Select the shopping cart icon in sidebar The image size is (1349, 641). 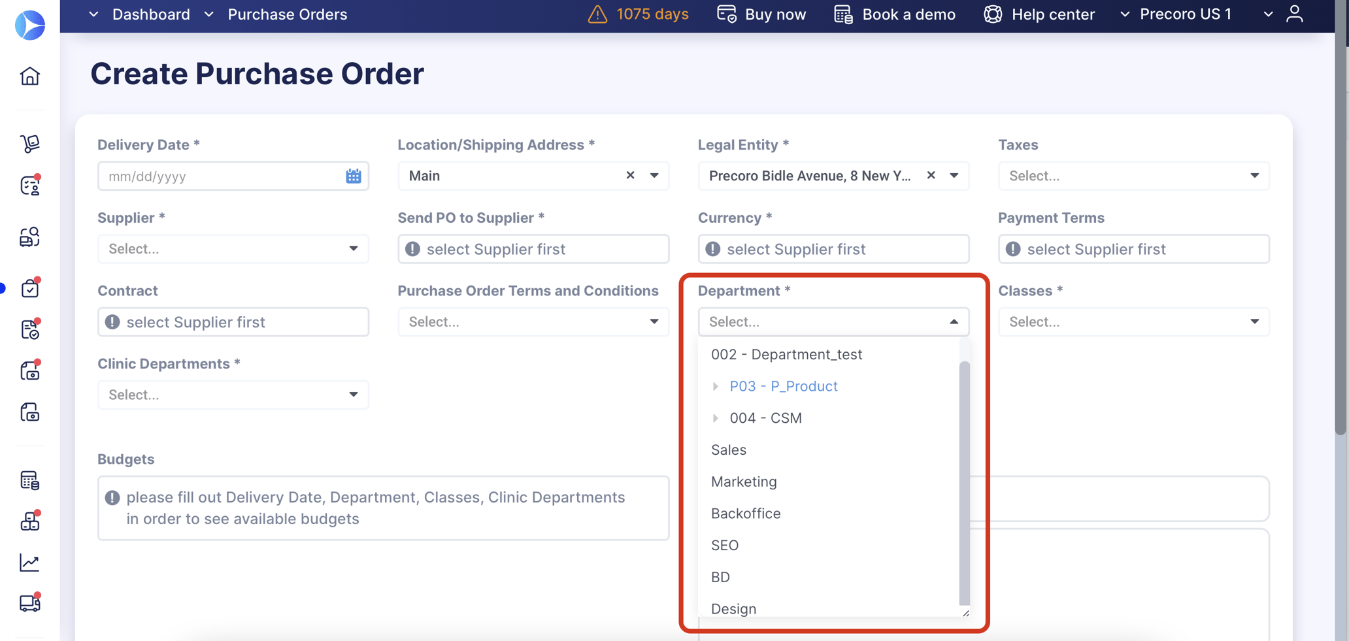(x=30, y=144)
